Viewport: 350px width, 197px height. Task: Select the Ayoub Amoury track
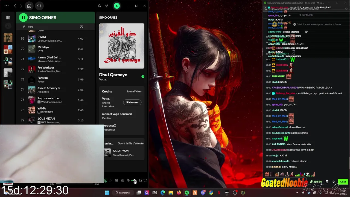point(56,90)
